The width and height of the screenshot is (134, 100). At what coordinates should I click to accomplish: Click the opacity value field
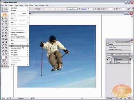tap(90, 9)
